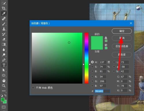Click the 颜色库 button

pos(122,55)
